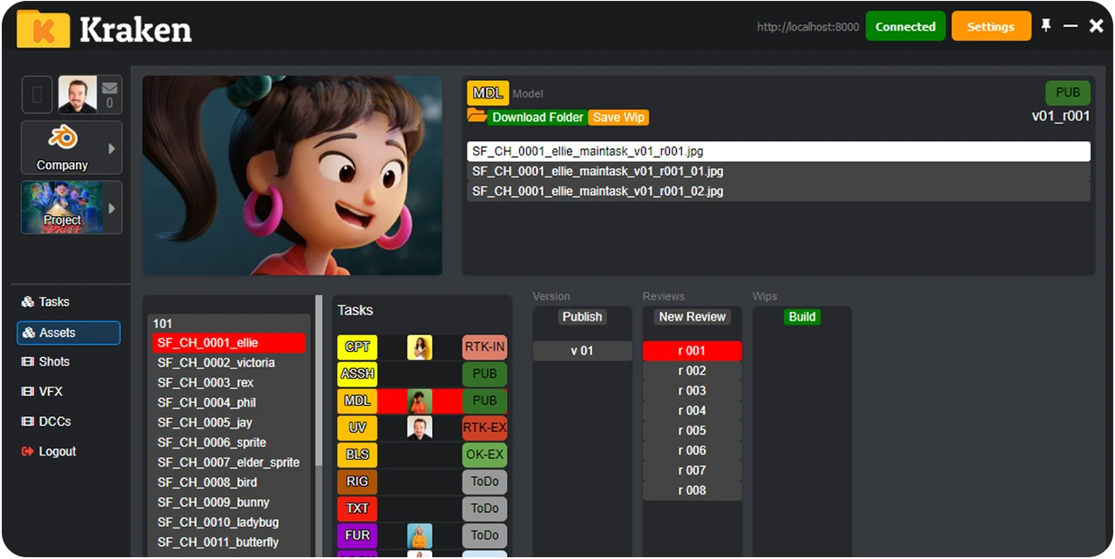Expand the Company selector arrow
This screenshot has height=559, width=1115.
click(x=111, y=148)
